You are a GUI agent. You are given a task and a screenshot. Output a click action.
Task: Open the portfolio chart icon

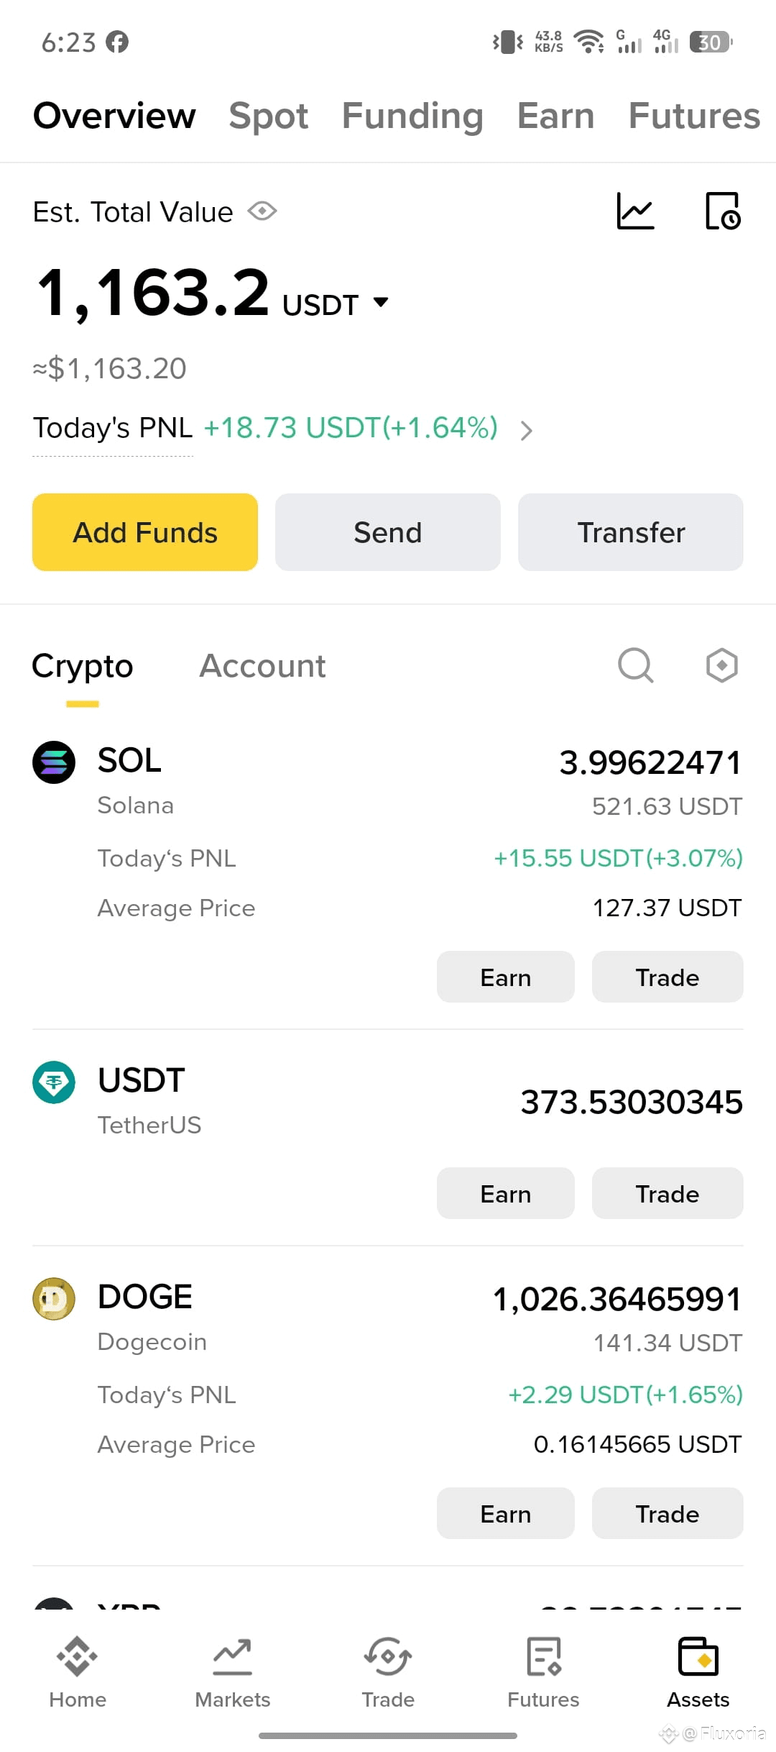point(636,211)
